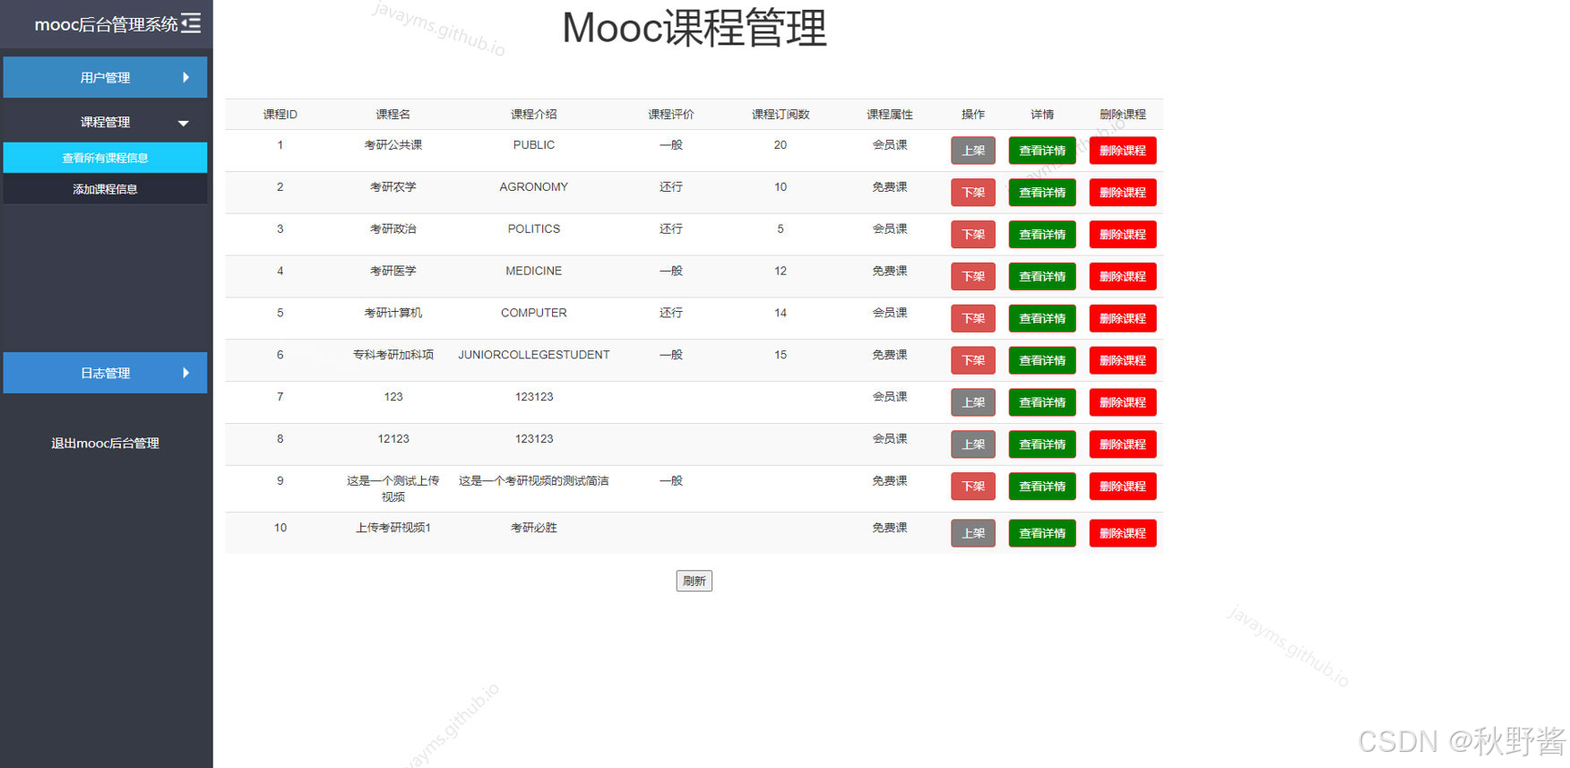Delete course 考研计算机
1570x768 pixels.
coord(1123,318)
